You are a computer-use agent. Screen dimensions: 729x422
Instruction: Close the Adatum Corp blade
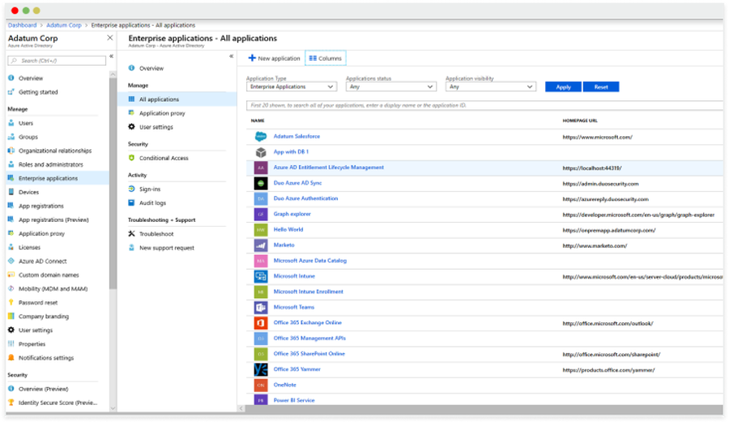[109, 37]
